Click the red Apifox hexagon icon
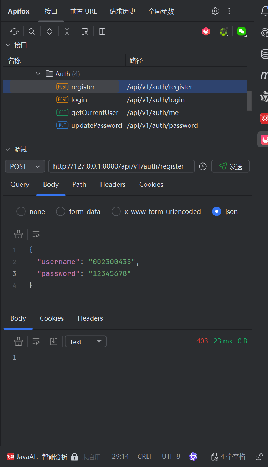This screenshot has height=467, width=268. point(206,31)
